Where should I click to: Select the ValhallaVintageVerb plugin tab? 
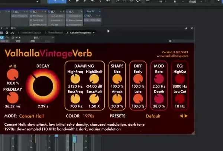(x=79, y=33)
